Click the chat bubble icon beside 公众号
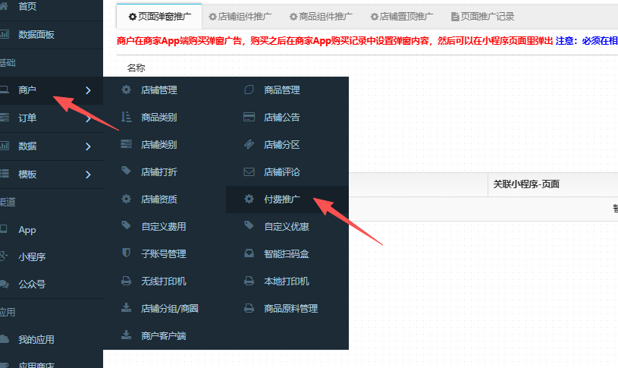Image resolution: width=618 pixels, height=368 pixels. [x=4, y=284]
